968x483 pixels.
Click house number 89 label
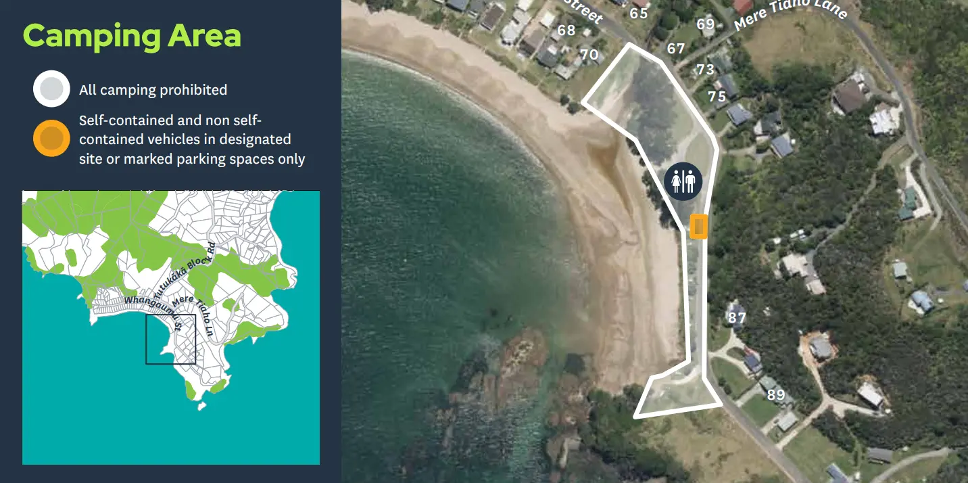coord(776,395)
